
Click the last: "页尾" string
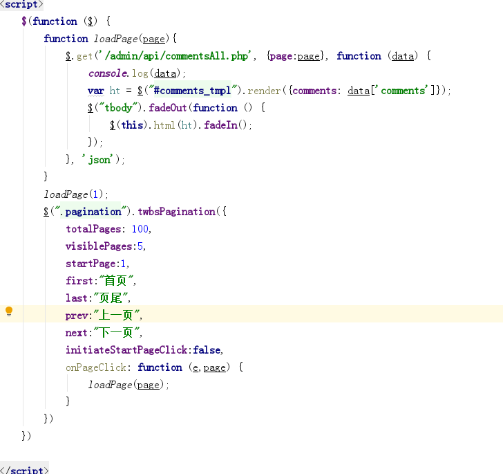pos(111,298)
